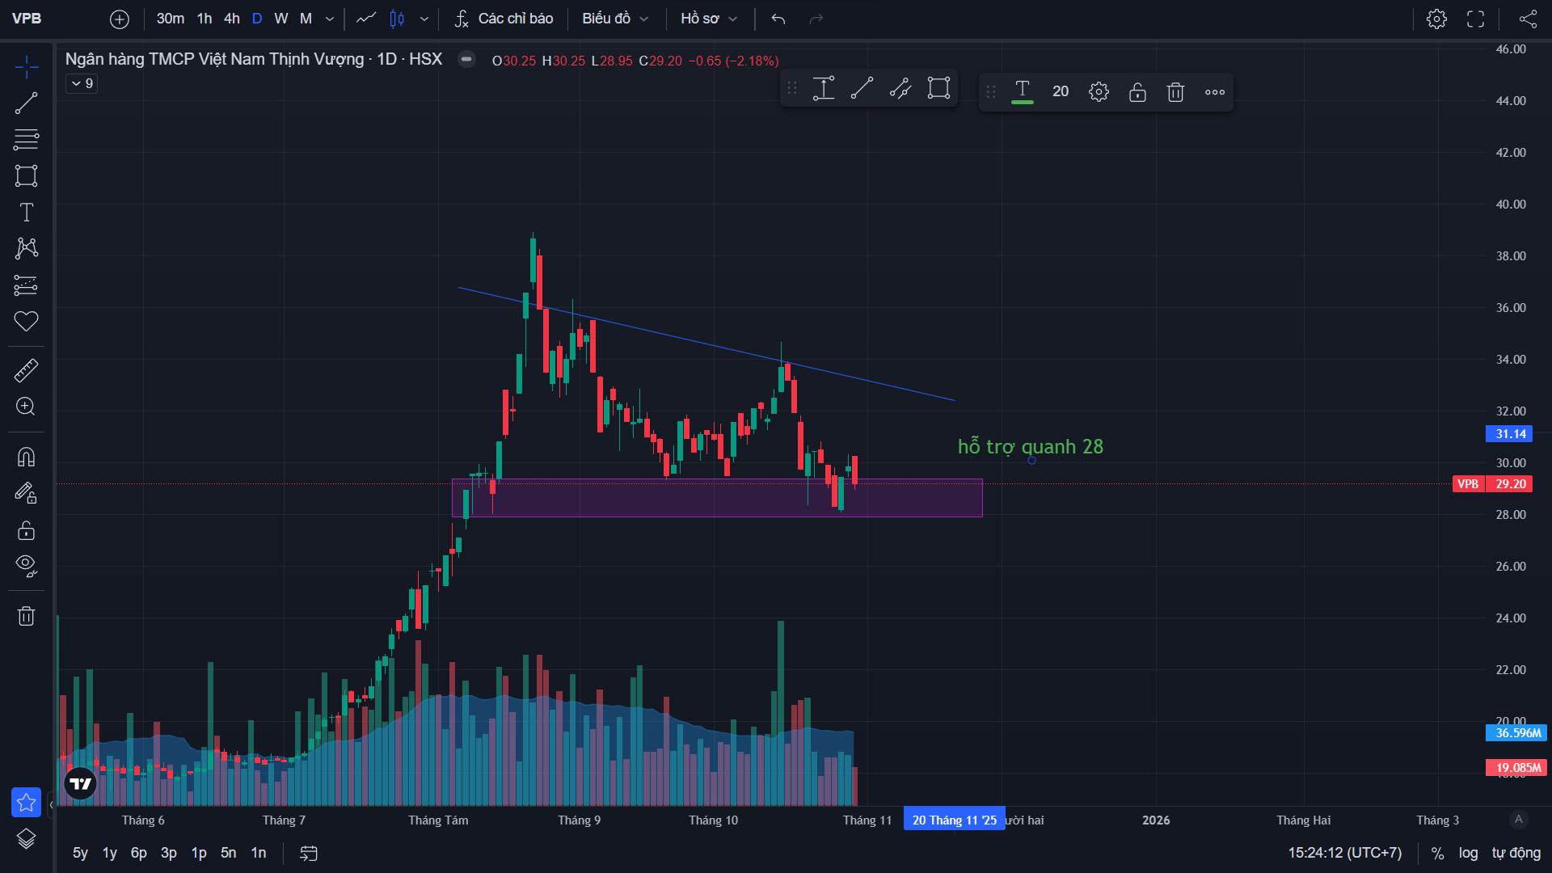Toggle hide all drawings eye icon
This screenshot has width=1552, height=873.
(x=26, y=565)
